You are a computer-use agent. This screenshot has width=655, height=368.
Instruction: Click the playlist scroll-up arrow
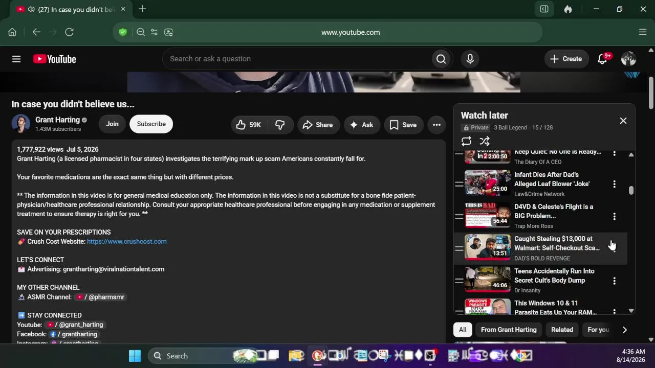tap(631, 154)
